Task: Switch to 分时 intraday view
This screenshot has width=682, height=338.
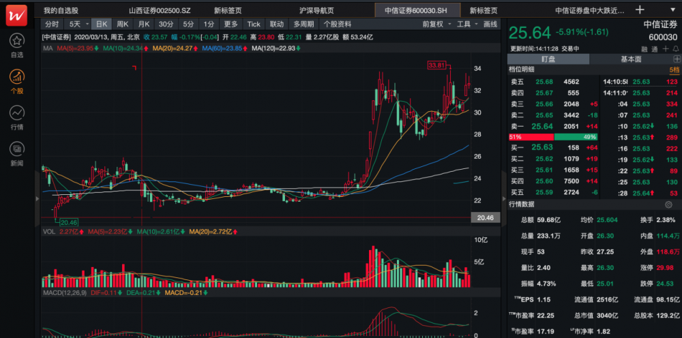Action: 52,25
